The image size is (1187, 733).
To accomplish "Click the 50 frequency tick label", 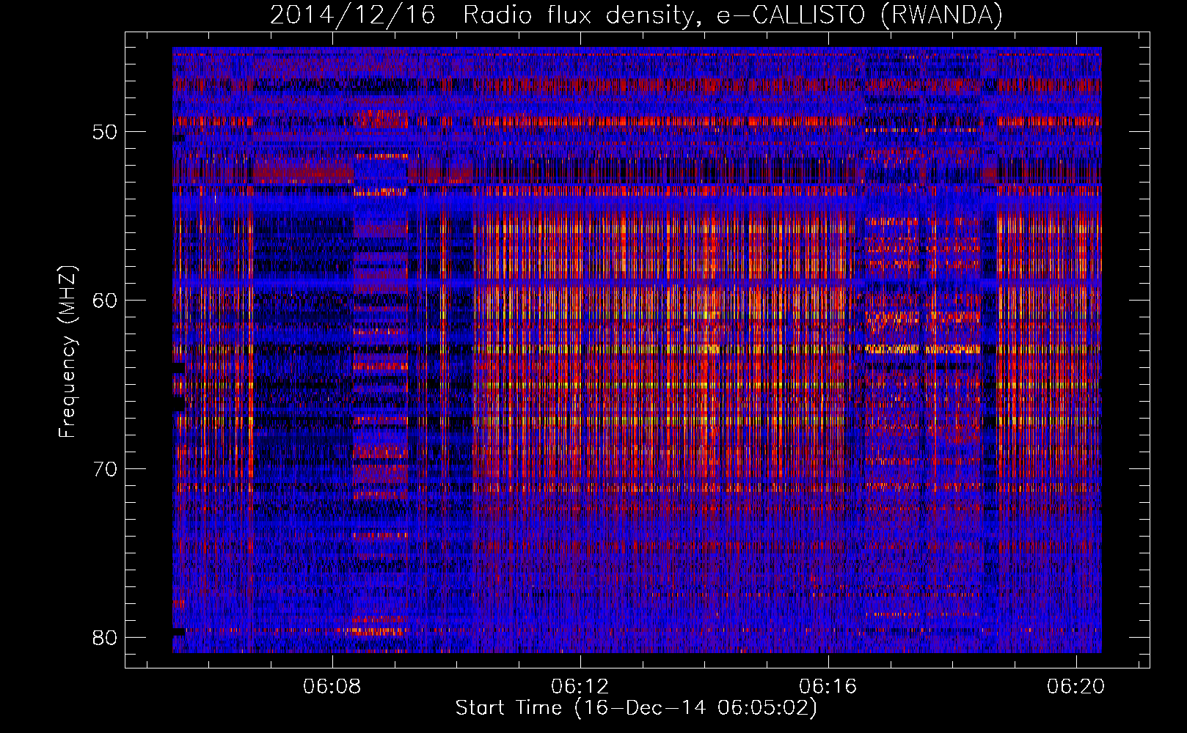I will point(106,133).
